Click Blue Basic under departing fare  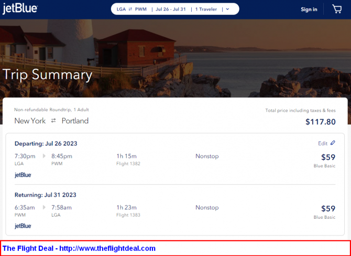pyautogui.click(x=324, y=166)
